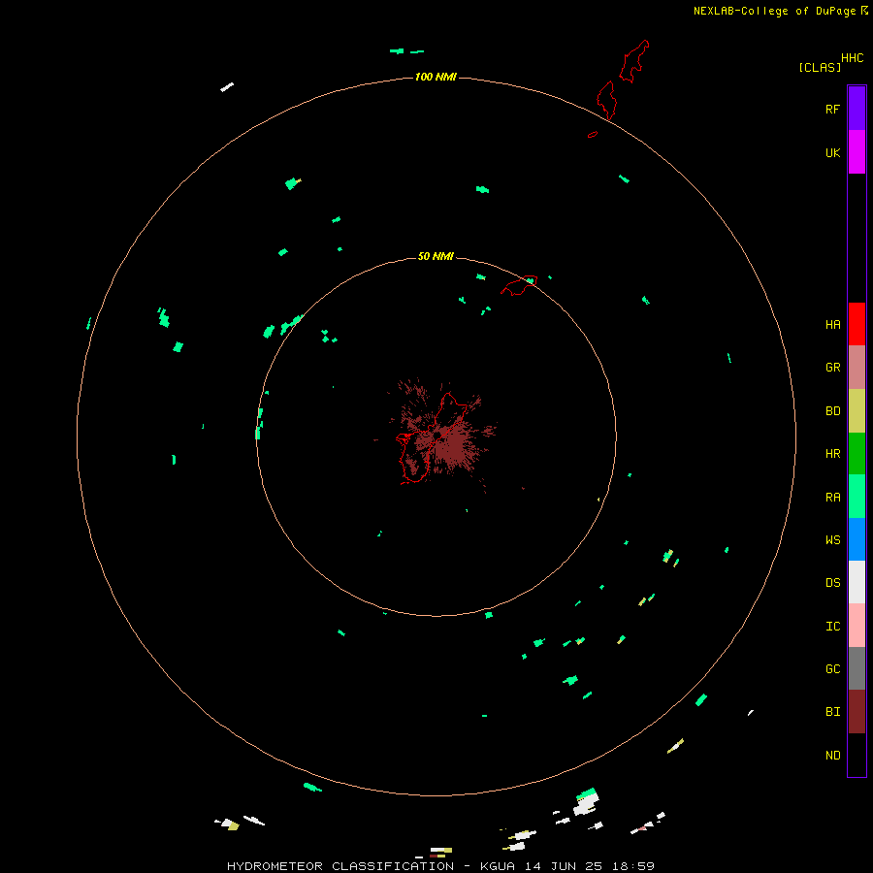Click the IC light pink legend swatch
873x873 pixels.
(857, 626)
